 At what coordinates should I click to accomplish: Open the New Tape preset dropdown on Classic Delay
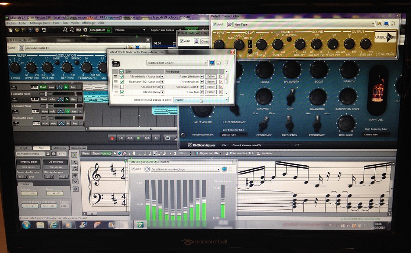(374, 24)
